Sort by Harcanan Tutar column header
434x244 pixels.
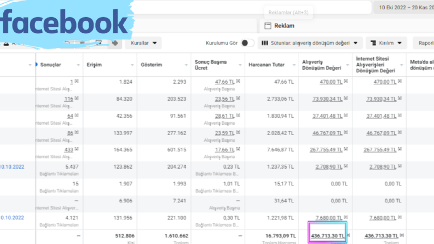267,65
